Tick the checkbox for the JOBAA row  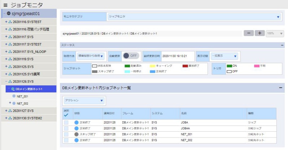[x=66, y=128]
